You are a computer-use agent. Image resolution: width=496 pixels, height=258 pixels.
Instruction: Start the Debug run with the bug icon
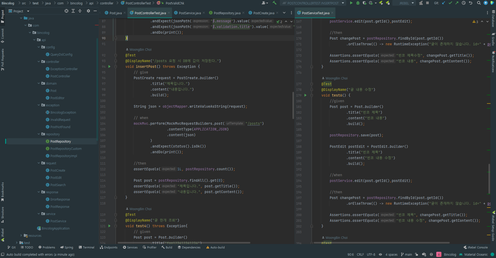358,3
